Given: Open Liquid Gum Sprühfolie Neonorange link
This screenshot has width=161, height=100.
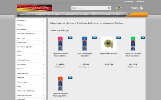Looking at the screenshot, I should 60,95.
